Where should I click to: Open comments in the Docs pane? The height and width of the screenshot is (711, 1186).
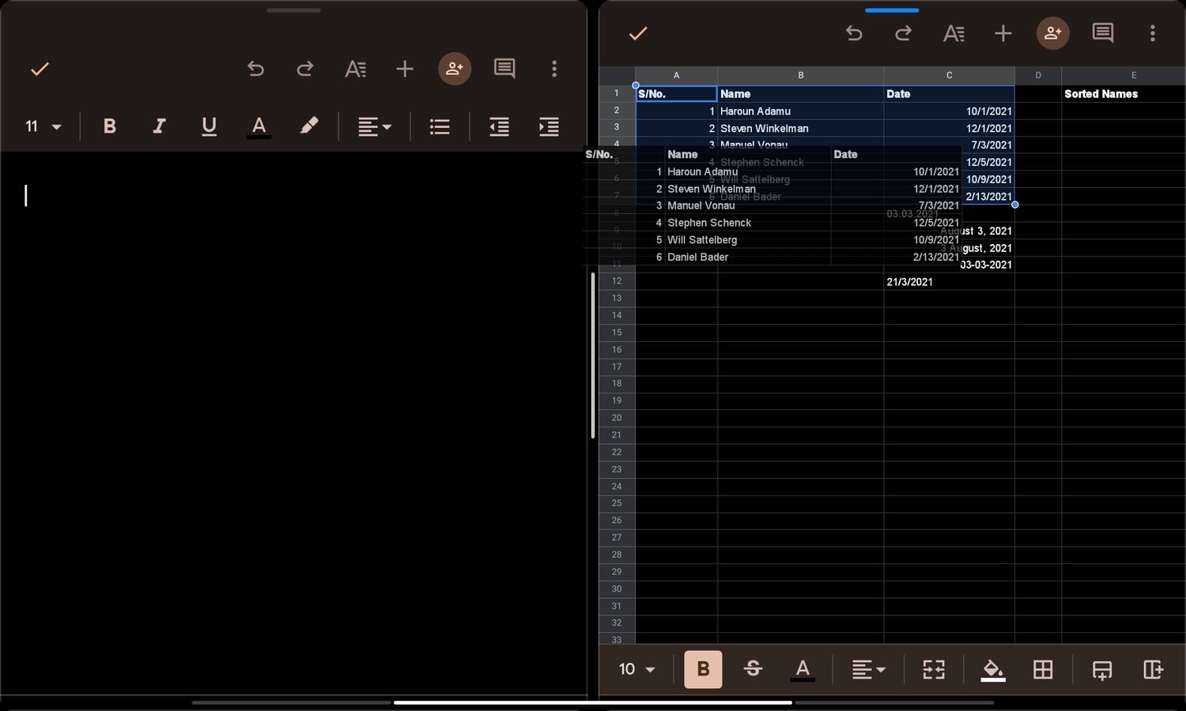[x=504, y=69]
